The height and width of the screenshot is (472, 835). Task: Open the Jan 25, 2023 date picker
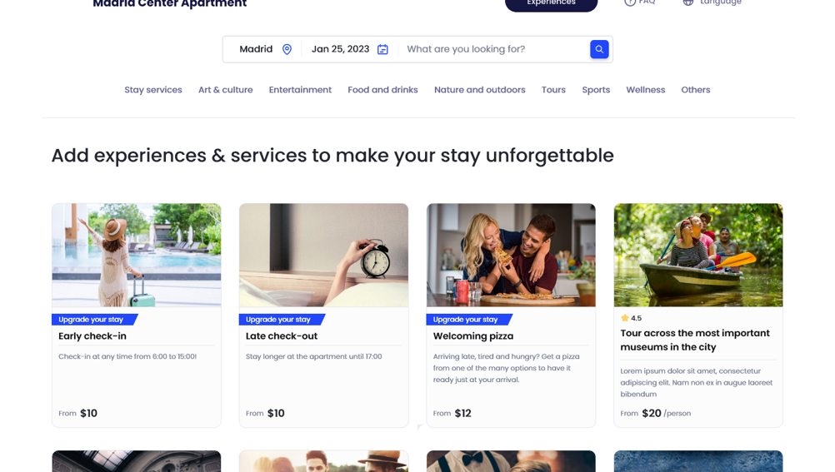tap(350, 49)
